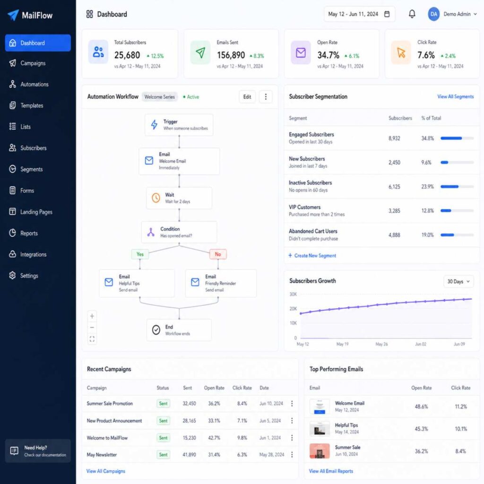484x484 pixels.
Task: Click VIP Customers segment row
Action: pos(381,211)
